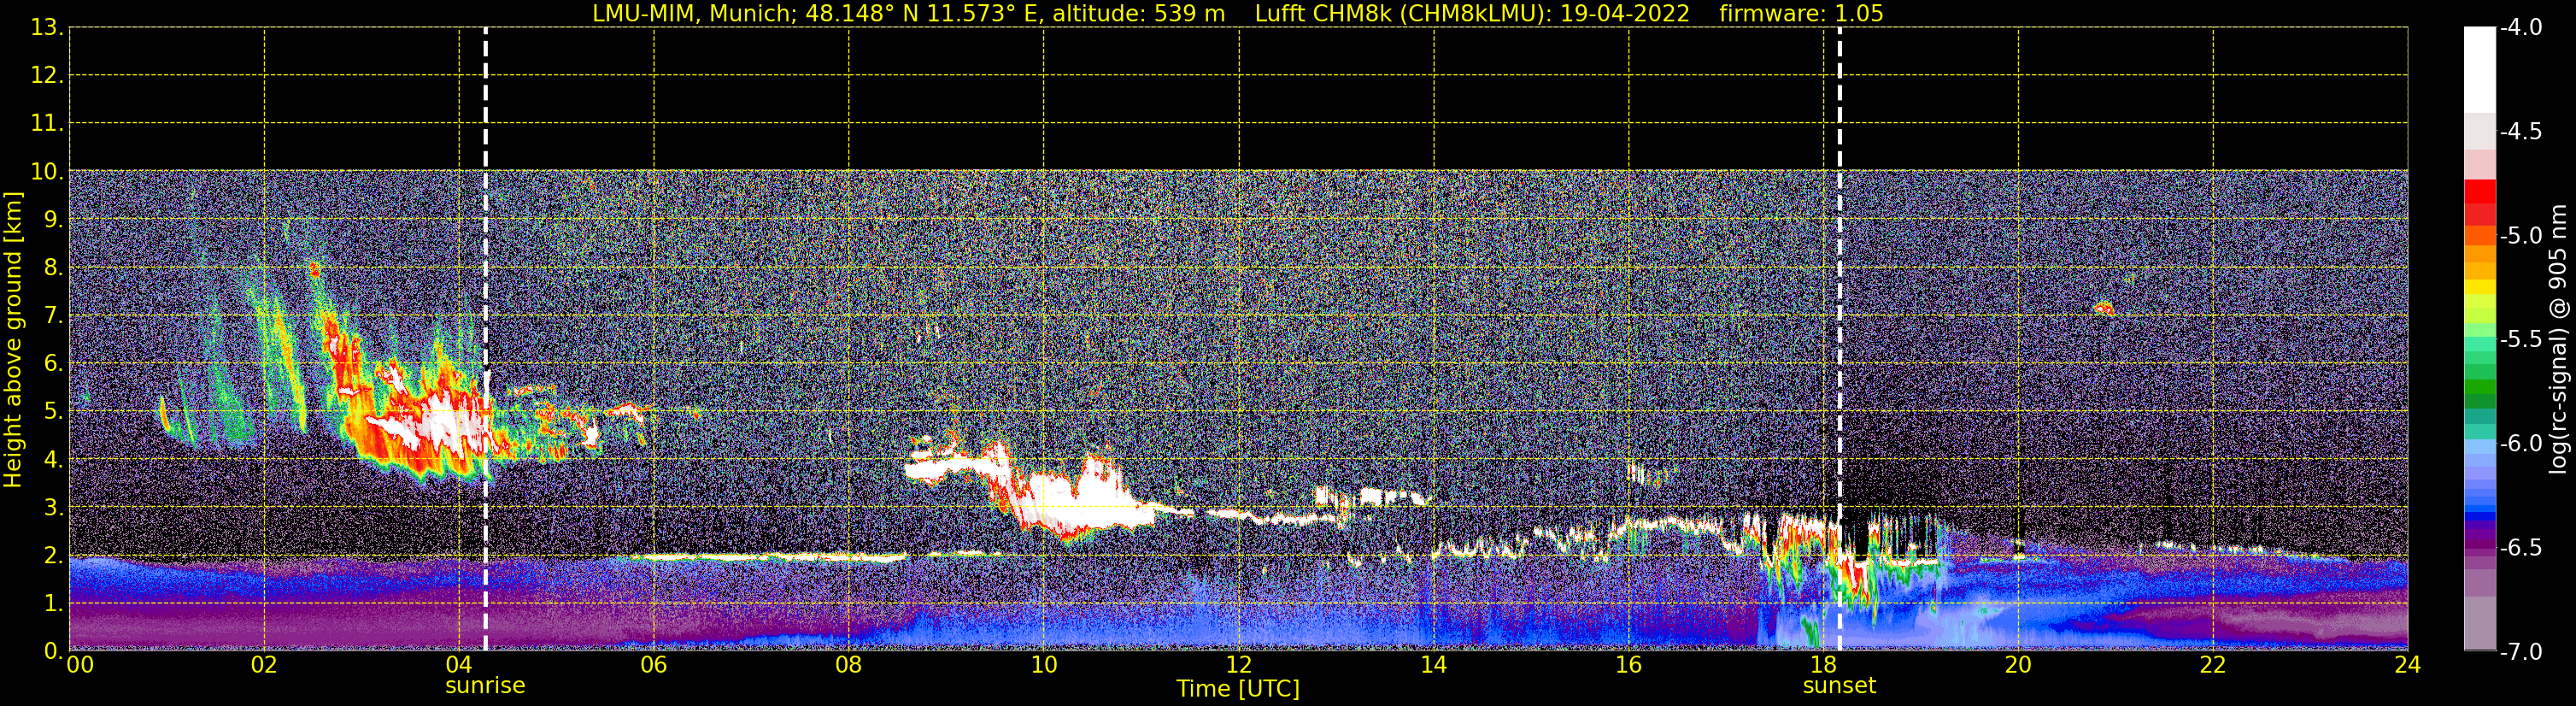Click the '12' time tick label

(1239, 665)
